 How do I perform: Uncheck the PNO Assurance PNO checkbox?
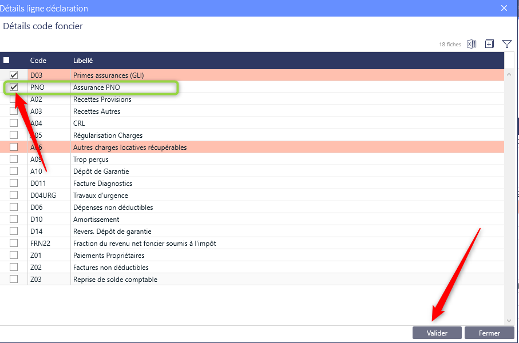point(14,87)
